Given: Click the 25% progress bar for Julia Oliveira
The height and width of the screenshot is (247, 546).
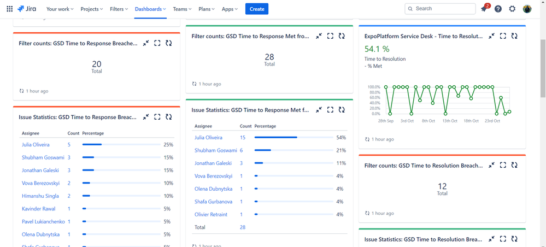Looking at the screenshot, I should (121, 145).
